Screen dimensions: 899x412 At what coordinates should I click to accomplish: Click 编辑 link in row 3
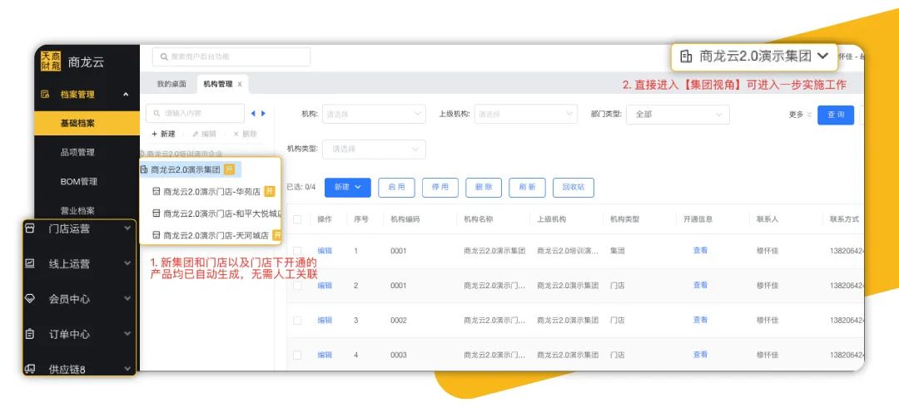325,321
